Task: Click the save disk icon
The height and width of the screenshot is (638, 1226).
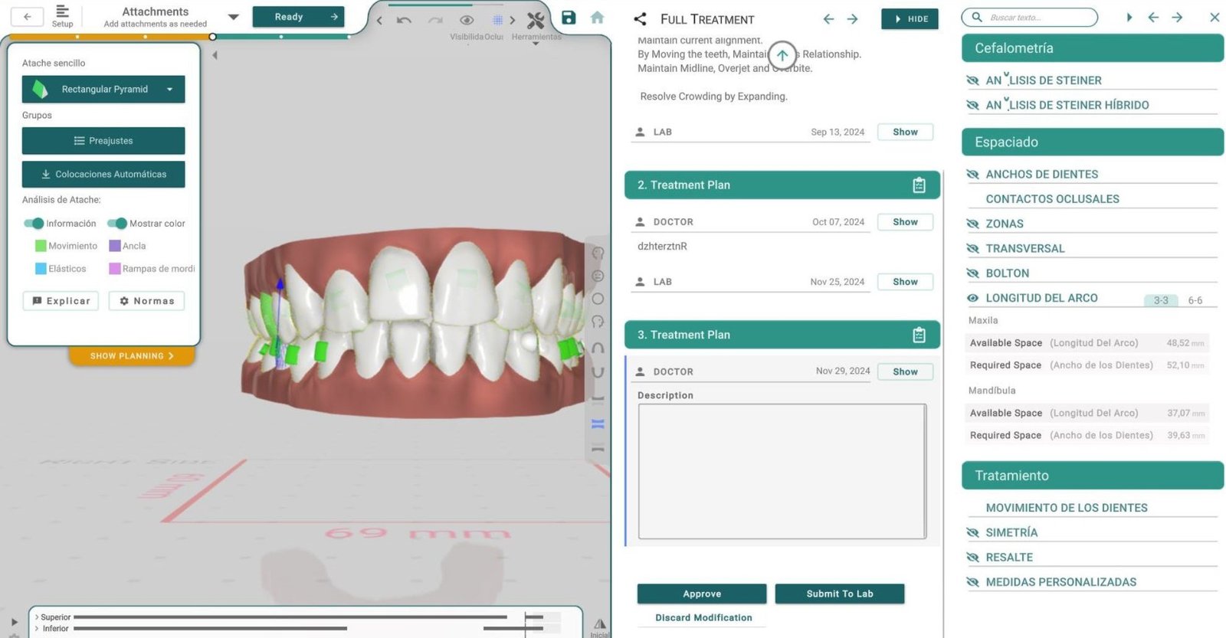Action: point(569,18)
